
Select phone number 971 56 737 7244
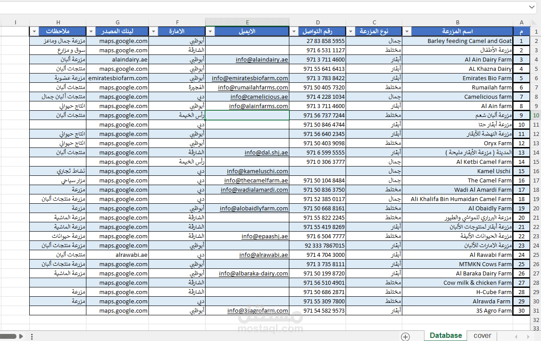coord(318,115)
